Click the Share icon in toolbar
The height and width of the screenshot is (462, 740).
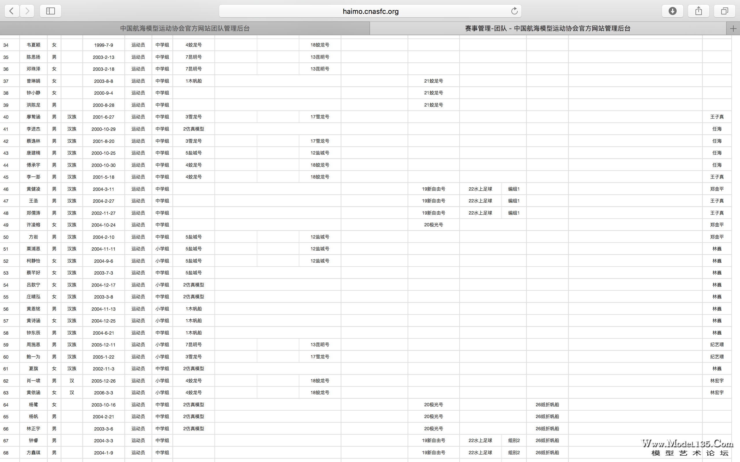[698, 11]
